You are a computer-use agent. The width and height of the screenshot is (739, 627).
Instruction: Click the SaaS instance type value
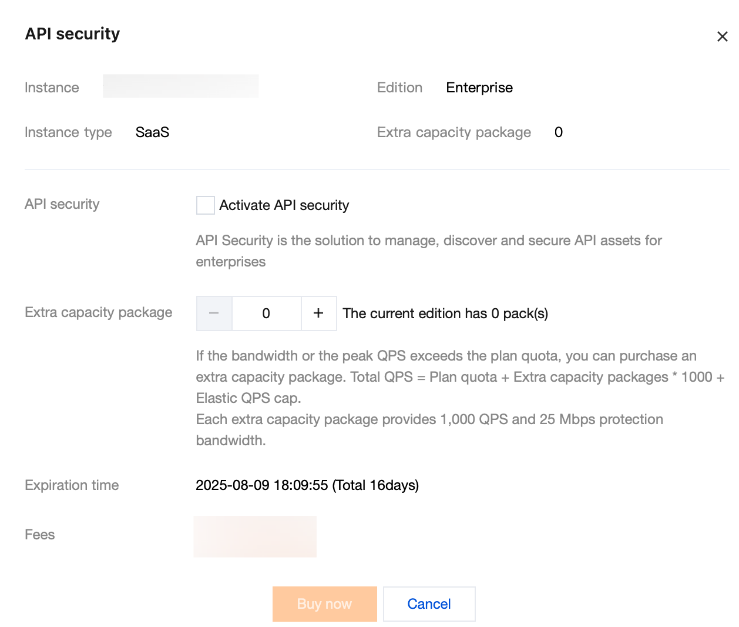point(152,132)
